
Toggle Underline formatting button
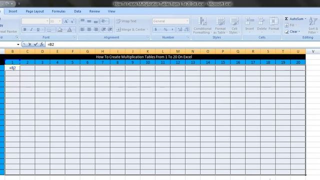pyautogui.click(x=38, y=29)
